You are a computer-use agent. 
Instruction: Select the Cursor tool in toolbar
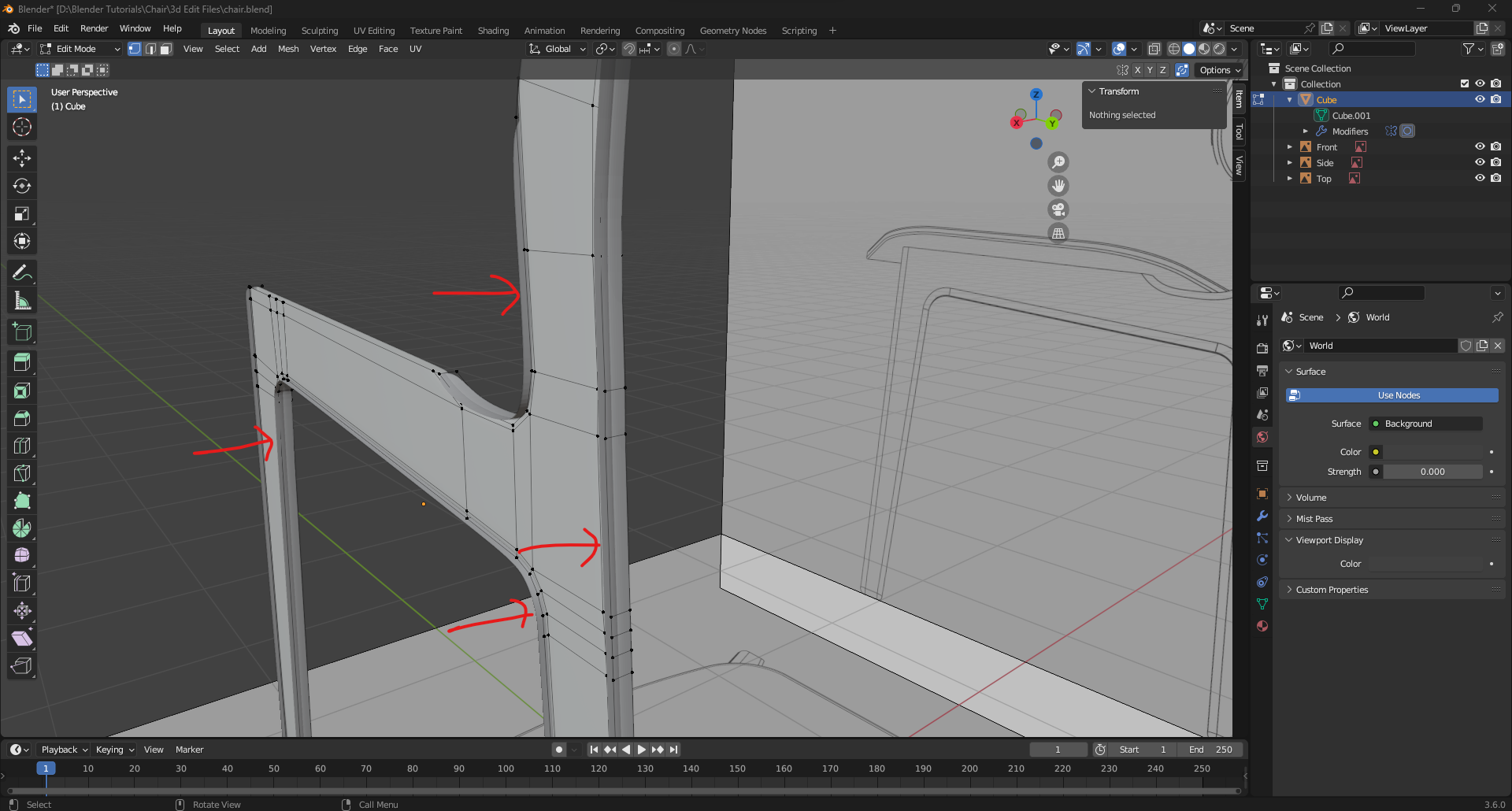[x=22, y=127]
